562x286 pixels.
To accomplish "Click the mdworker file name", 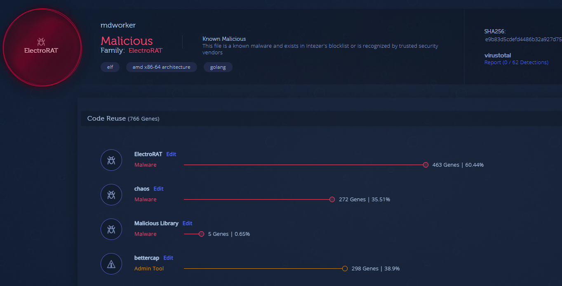I will click(118, 25).
